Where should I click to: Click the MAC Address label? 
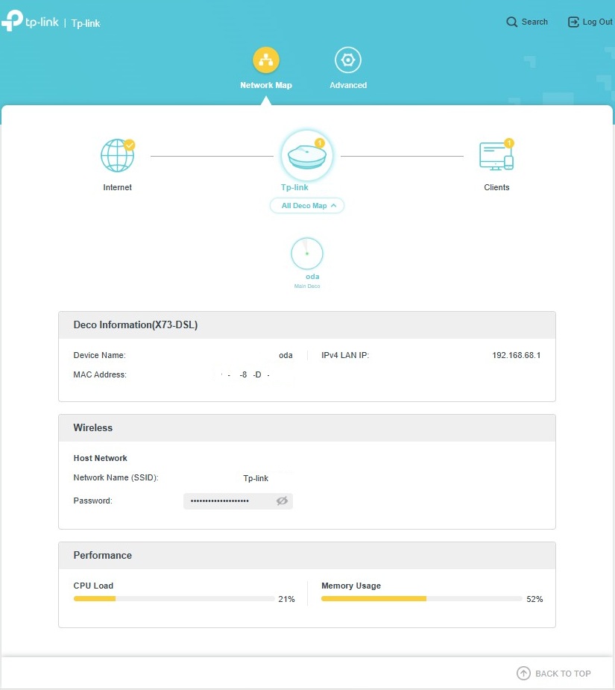click(x=100, y=374)
